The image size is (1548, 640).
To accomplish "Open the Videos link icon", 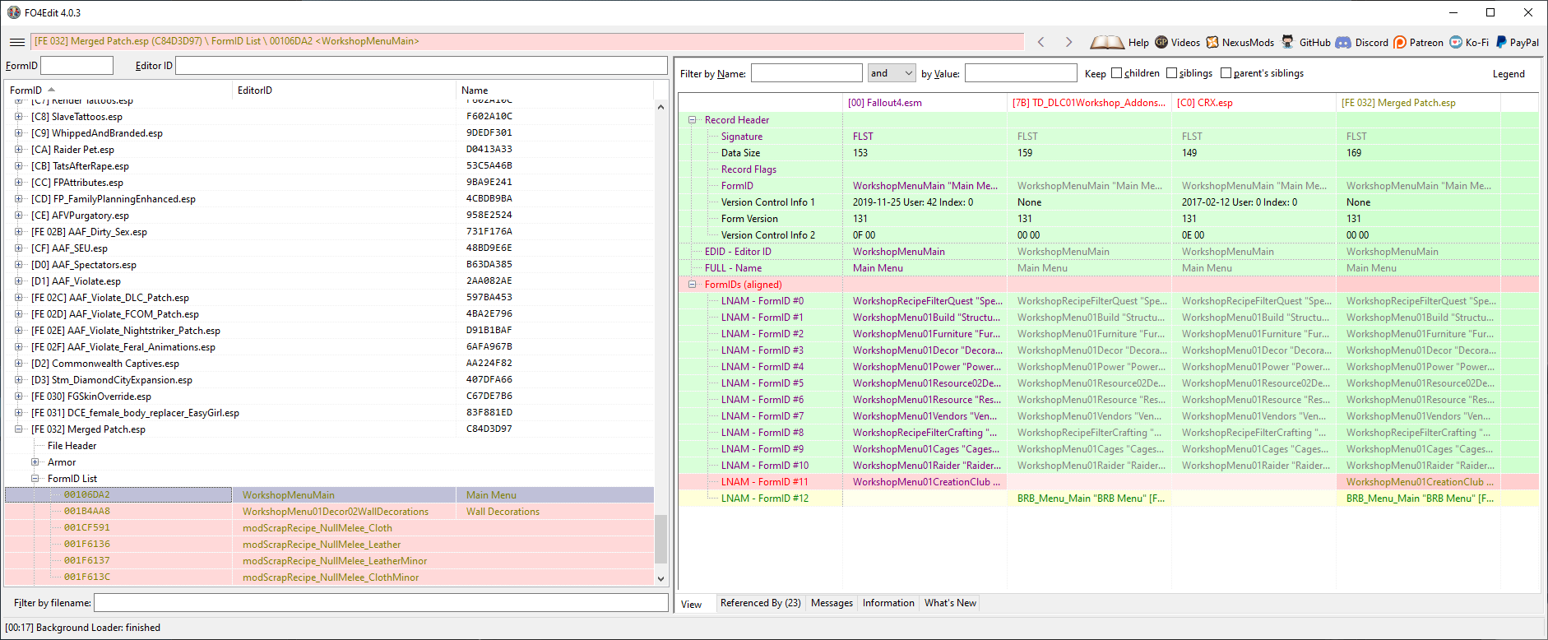I will click(x=1161, y=42).
